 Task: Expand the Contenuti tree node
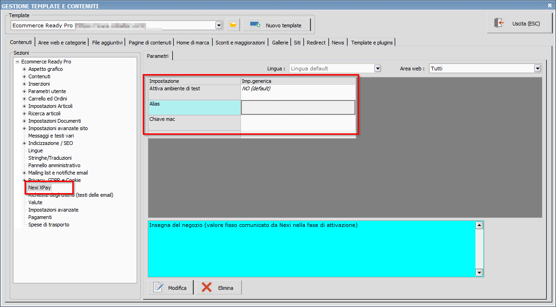(24, 76)
